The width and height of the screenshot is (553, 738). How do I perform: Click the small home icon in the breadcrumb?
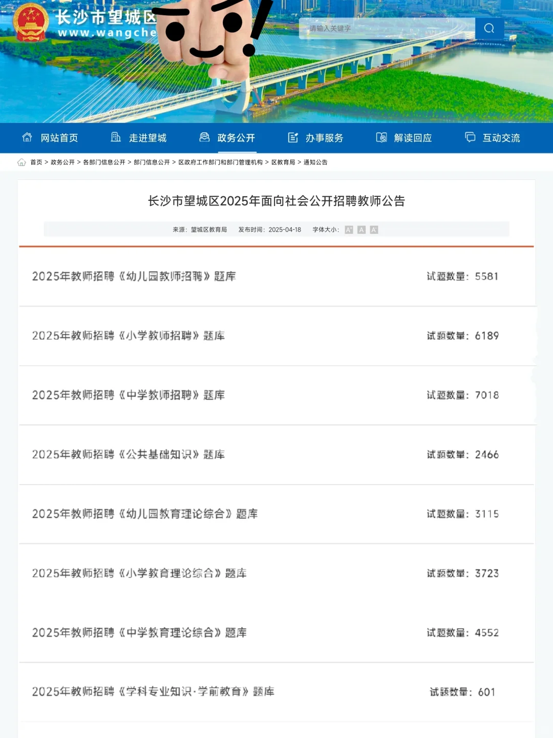[22, 162]
